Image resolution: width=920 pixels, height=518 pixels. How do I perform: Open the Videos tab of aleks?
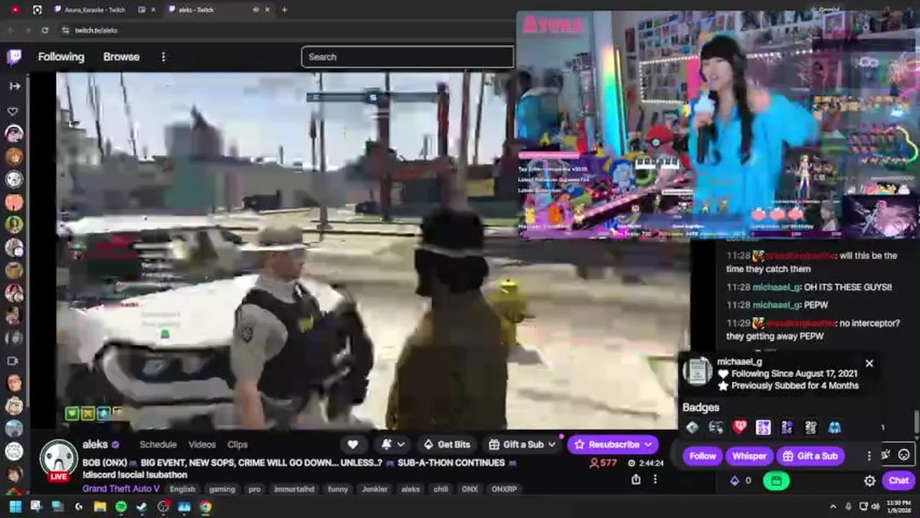coord(202,445)
